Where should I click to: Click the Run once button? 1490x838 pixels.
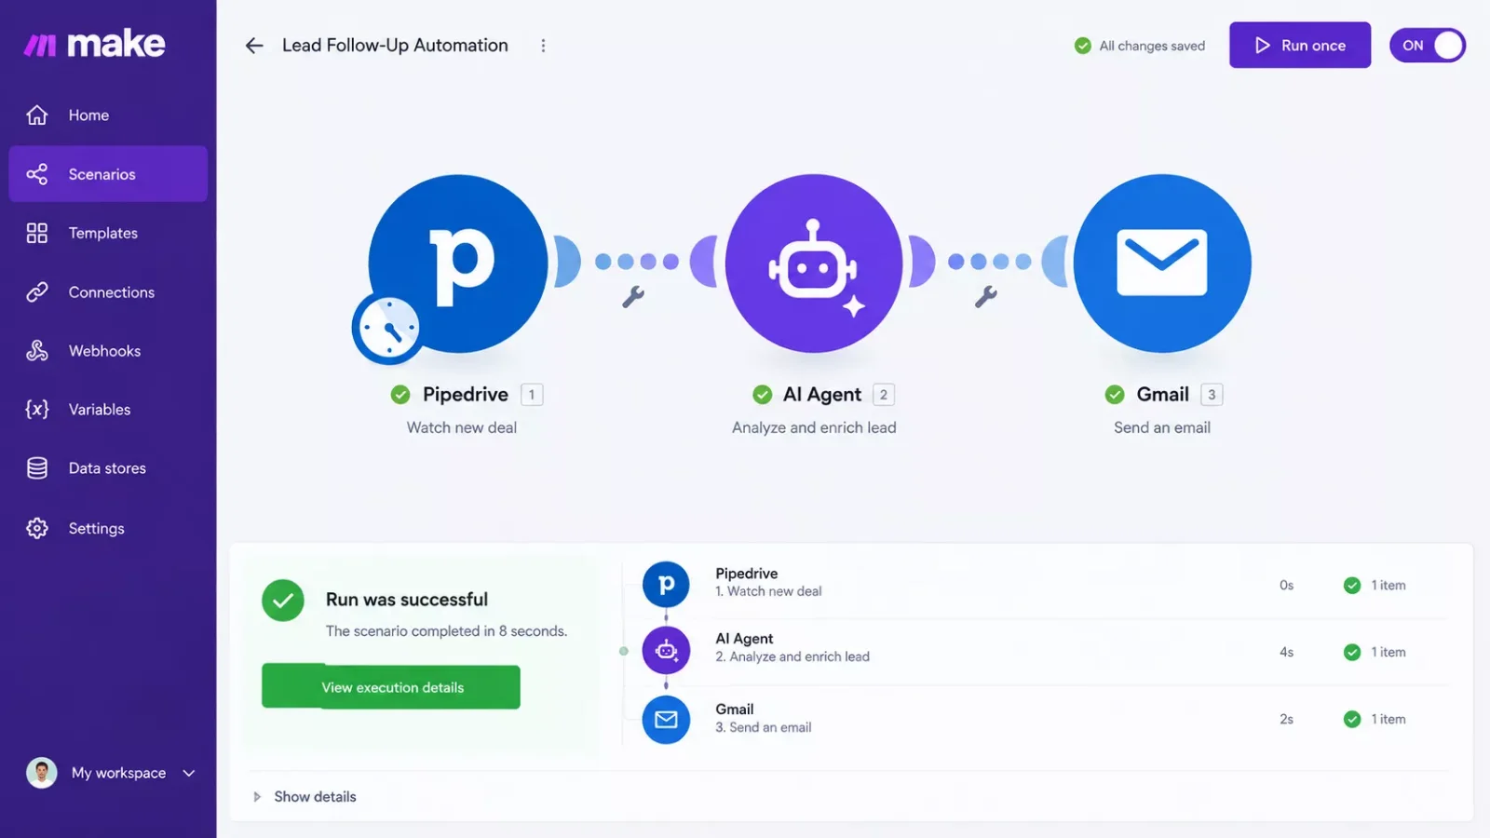point(1300,46)
